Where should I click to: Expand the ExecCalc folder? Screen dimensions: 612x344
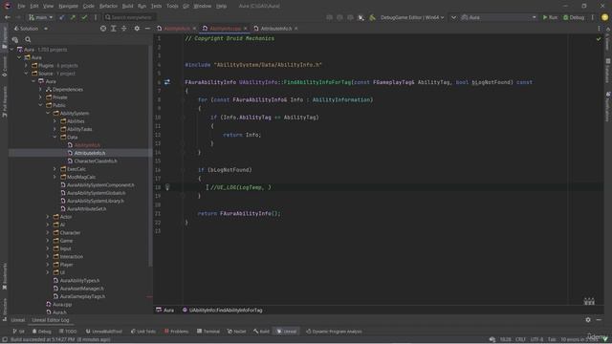point(55,169)
